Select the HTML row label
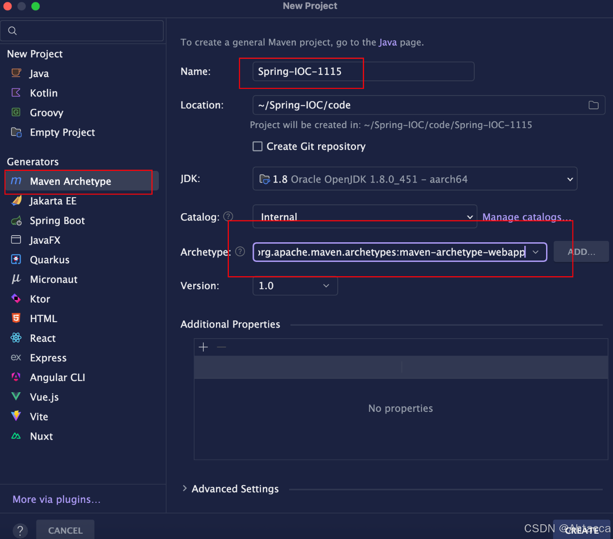Image resolution: width=613 pixels, height=539 pixels. pos(44,319)
